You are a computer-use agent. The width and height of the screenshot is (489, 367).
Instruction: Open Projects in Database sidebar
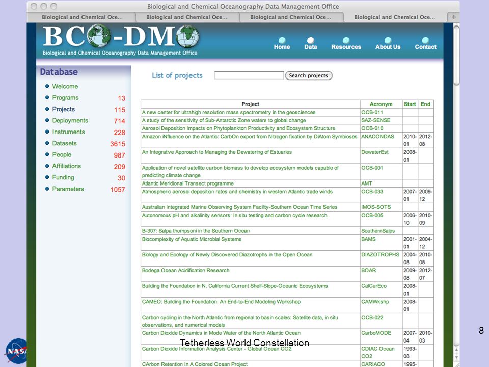click(x=64, y=109)
